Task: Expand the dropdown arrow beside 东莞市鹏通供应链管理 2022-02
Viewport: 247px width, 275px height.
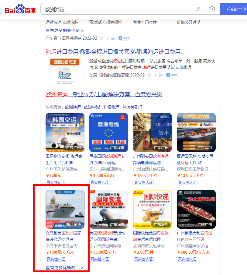Action: tap(149, 75)
